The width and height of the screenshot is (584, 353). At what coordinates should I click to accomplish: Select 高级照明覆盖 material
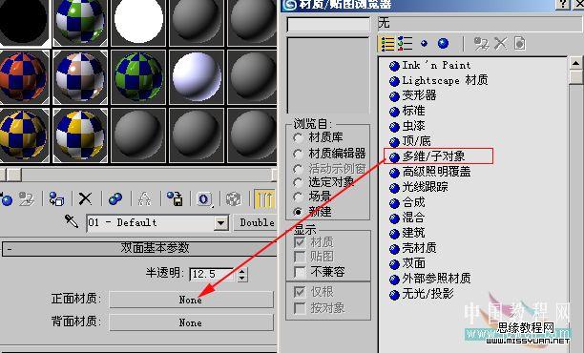[x=429, y=172]
